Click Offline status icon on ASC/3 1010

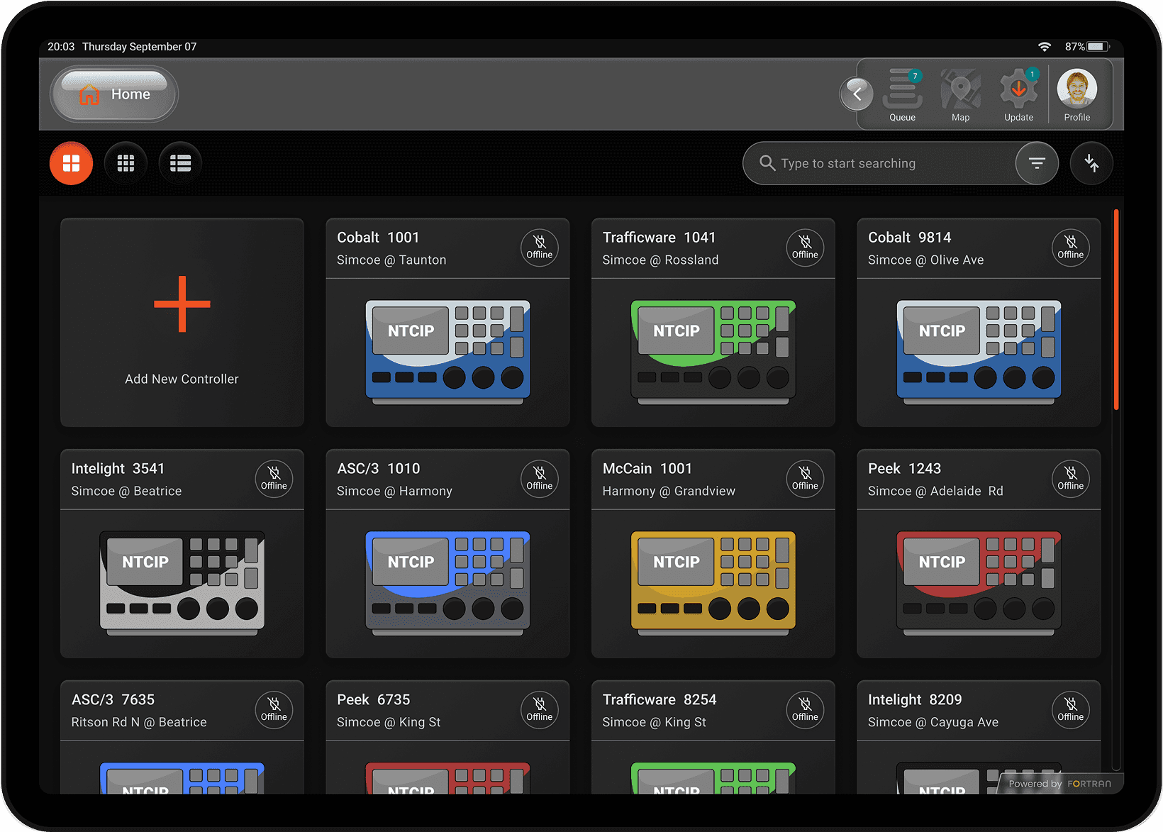tap(539, 479)
